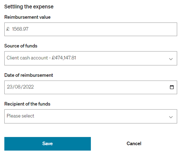Click the 1568.97 amount text
The height and width of the screenshot is (156, 182).
coord(20,29)
